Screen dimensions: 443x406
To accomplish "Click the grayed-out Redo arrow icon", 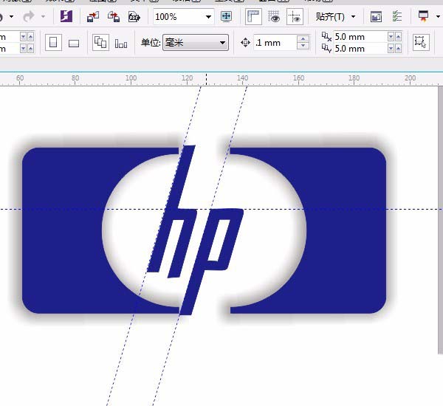I will click(x=28, y=16).
